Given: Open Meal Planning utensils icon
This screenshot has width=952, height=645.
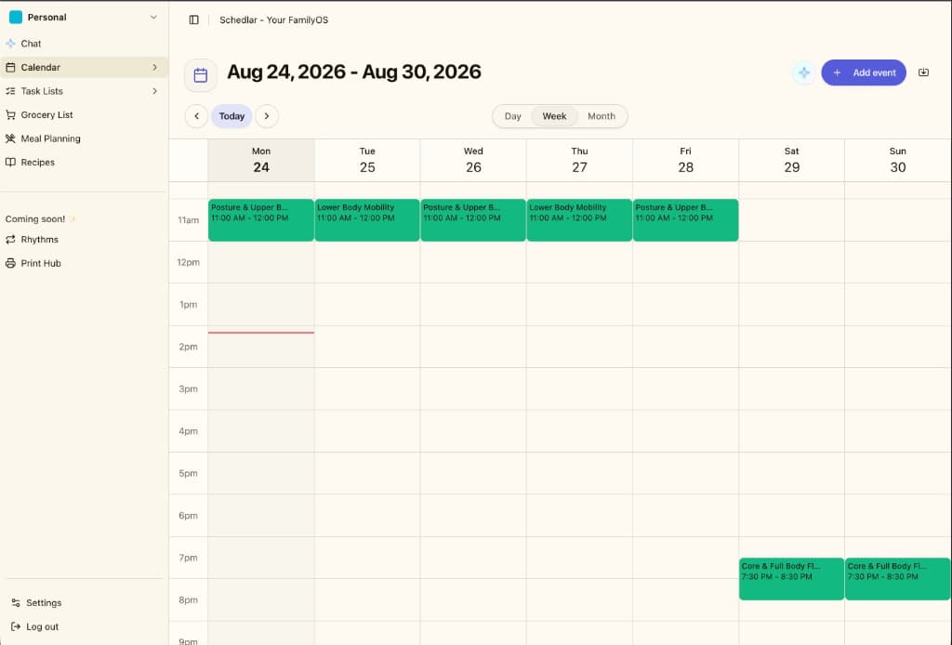Looking at the screenshot, I should point(10,138).
